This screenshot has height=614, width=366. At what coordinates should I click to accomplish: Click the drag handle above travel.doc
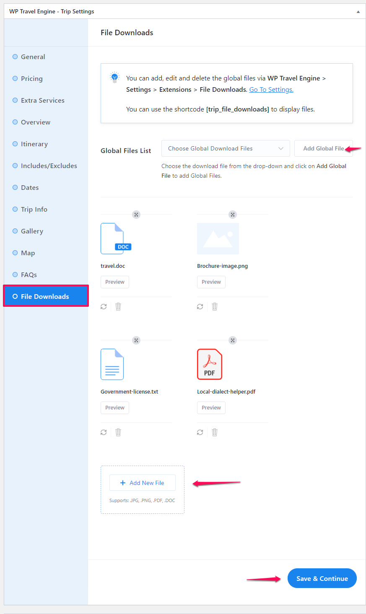(x=136, y=215)
